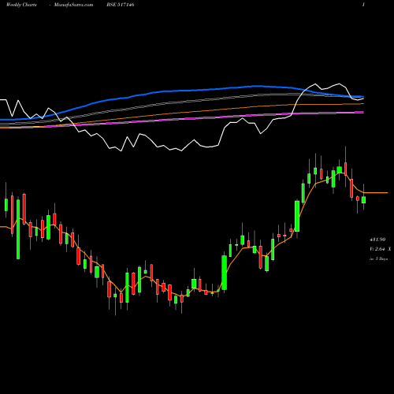
Task: Click the 'V: 2.64 X' volume text
Action: coord(380,249)
